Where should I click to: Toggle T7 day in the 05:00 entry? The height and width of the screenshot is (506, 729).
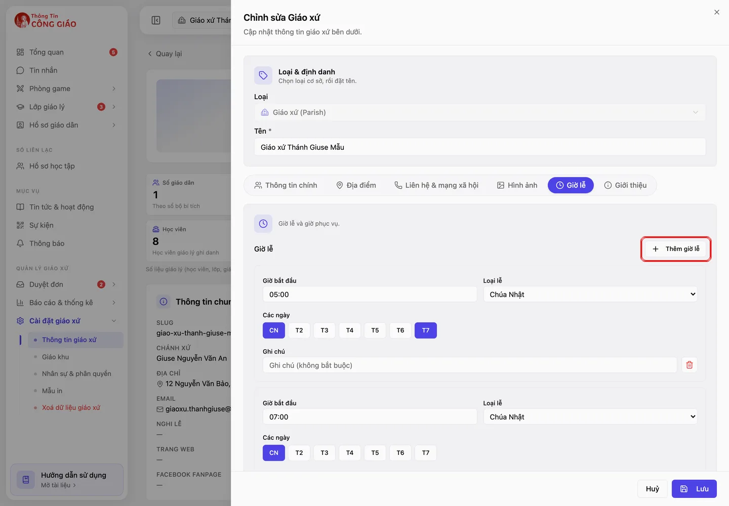[x=426, y=330]
